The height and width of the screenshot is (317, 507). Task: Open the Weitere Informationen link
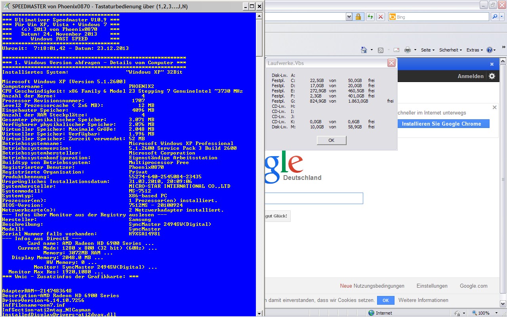tap(423, 300)
